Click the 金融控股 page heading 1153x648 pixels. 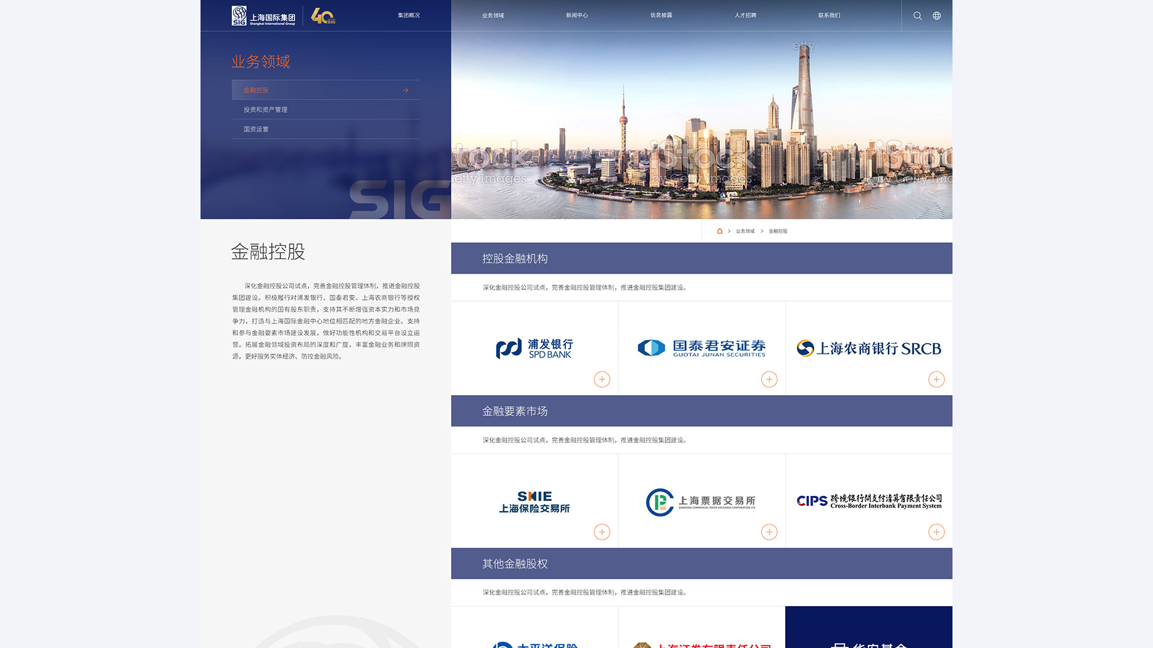(x=268, y=252)
